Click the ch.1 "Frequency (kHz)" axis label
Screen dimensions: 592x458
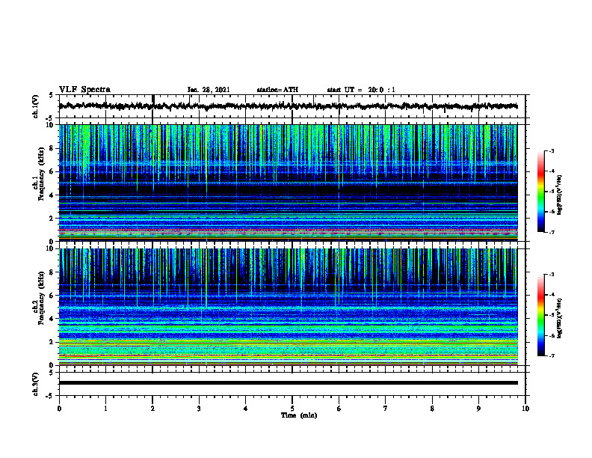(x=41, y=174)
